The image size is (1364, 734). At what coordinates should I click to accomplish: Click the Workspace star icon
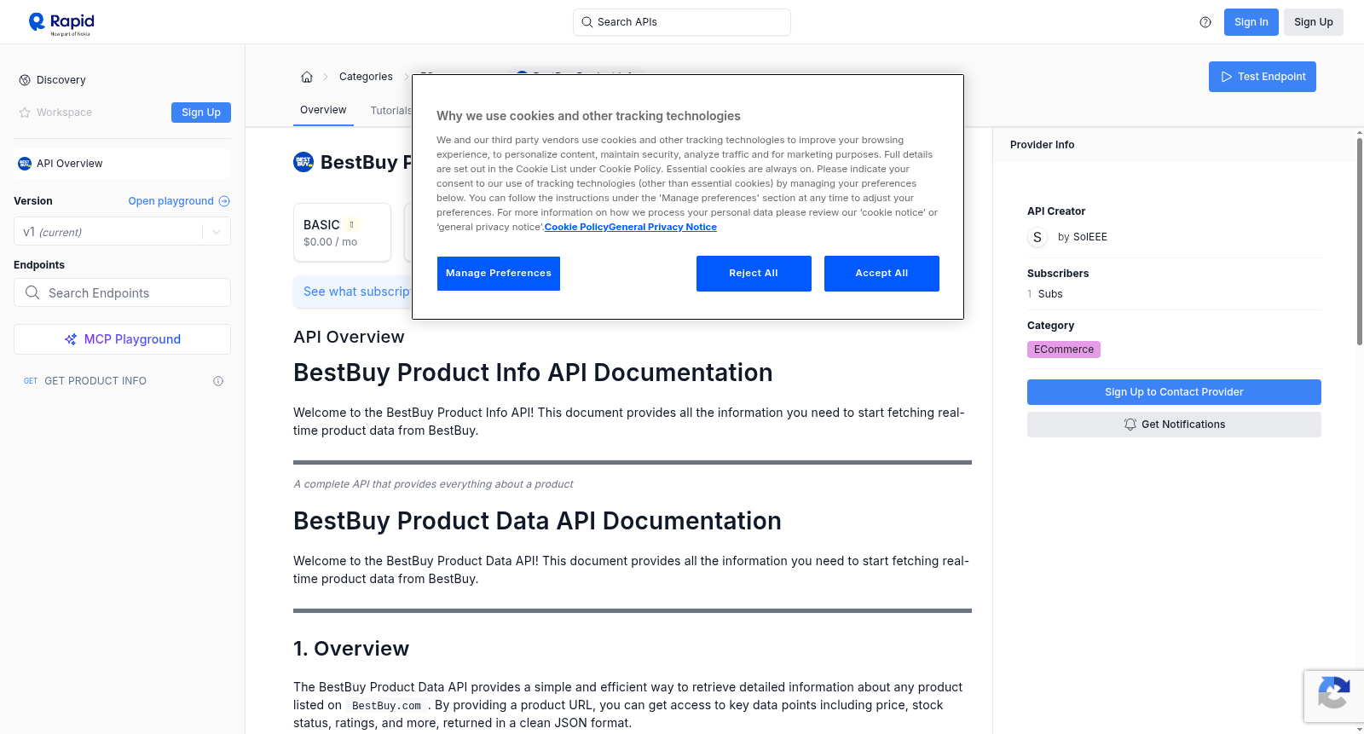(x=25, y=113)
